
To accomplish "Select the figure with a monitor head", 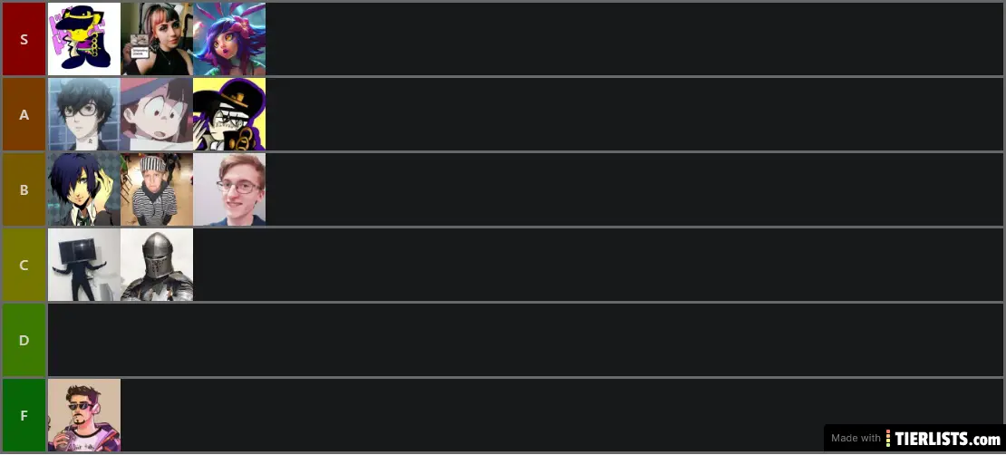I will point(84,265).
